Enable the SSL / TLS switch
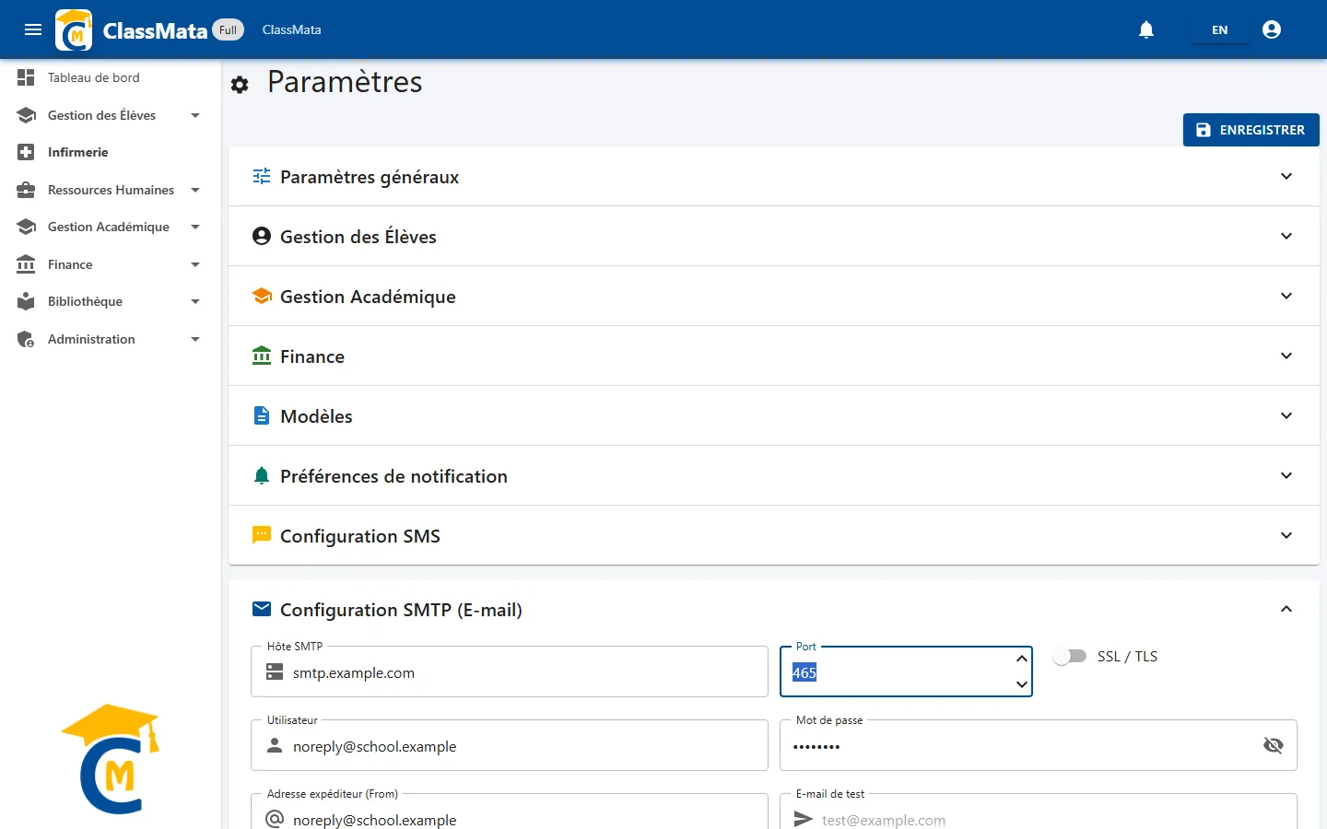This screenshot has height=829, width=1327. click(x=1070, y=657)
